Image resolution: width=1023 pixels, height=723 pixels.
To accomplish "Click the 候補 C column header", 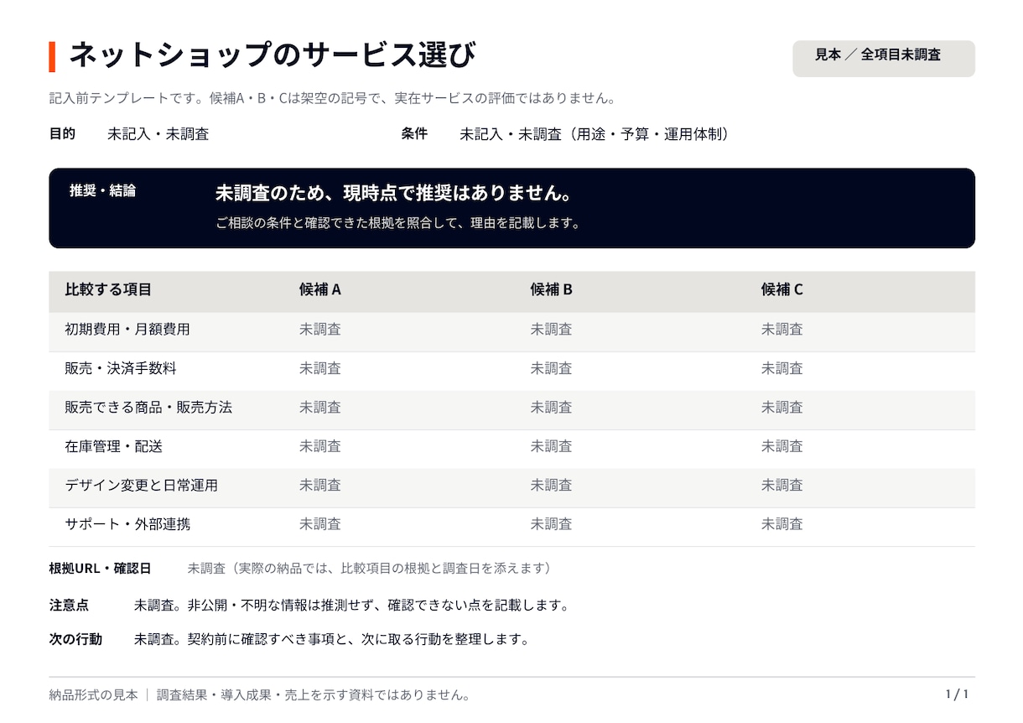I will click(x=782, y=289).
